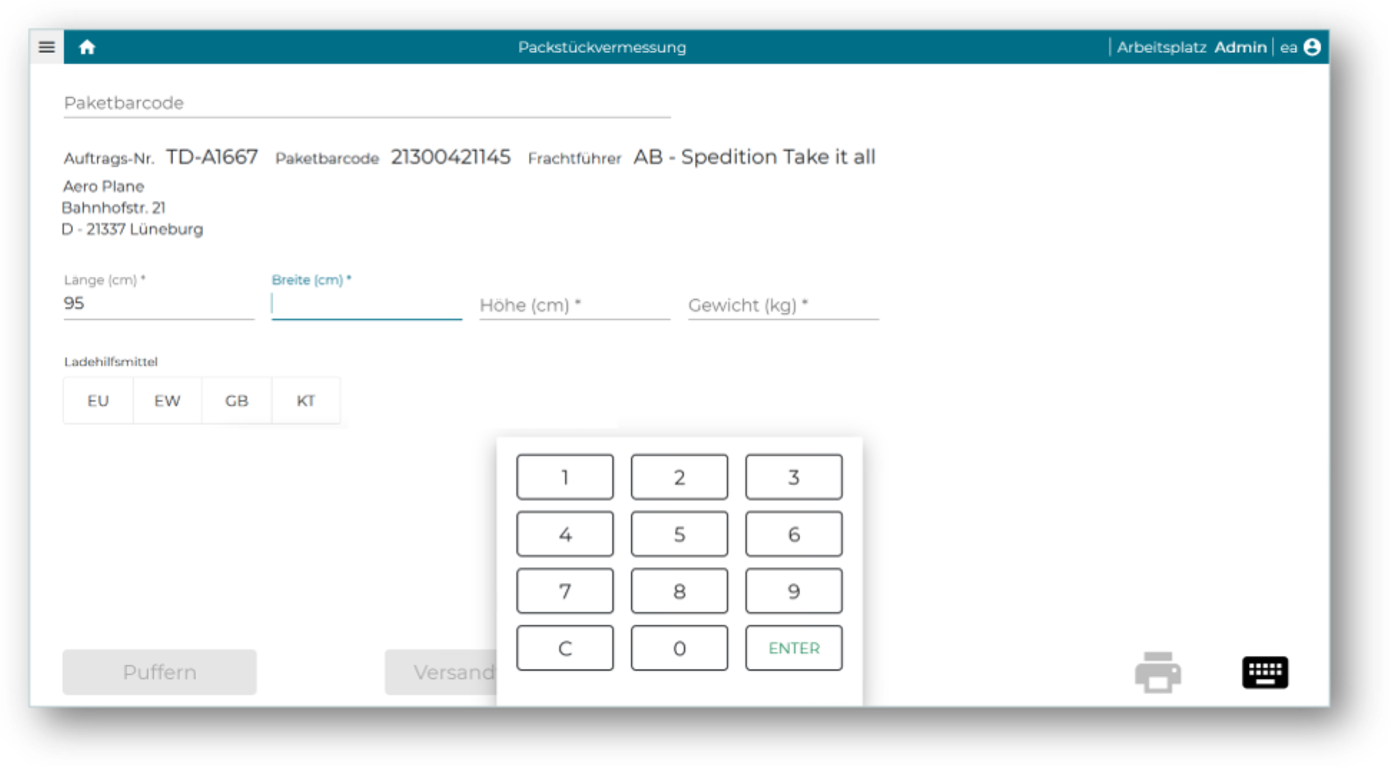Viewport: 1390px width, 767px height.
Task: Select EW Ladehilfsmittel option
Action: (167, 401)
